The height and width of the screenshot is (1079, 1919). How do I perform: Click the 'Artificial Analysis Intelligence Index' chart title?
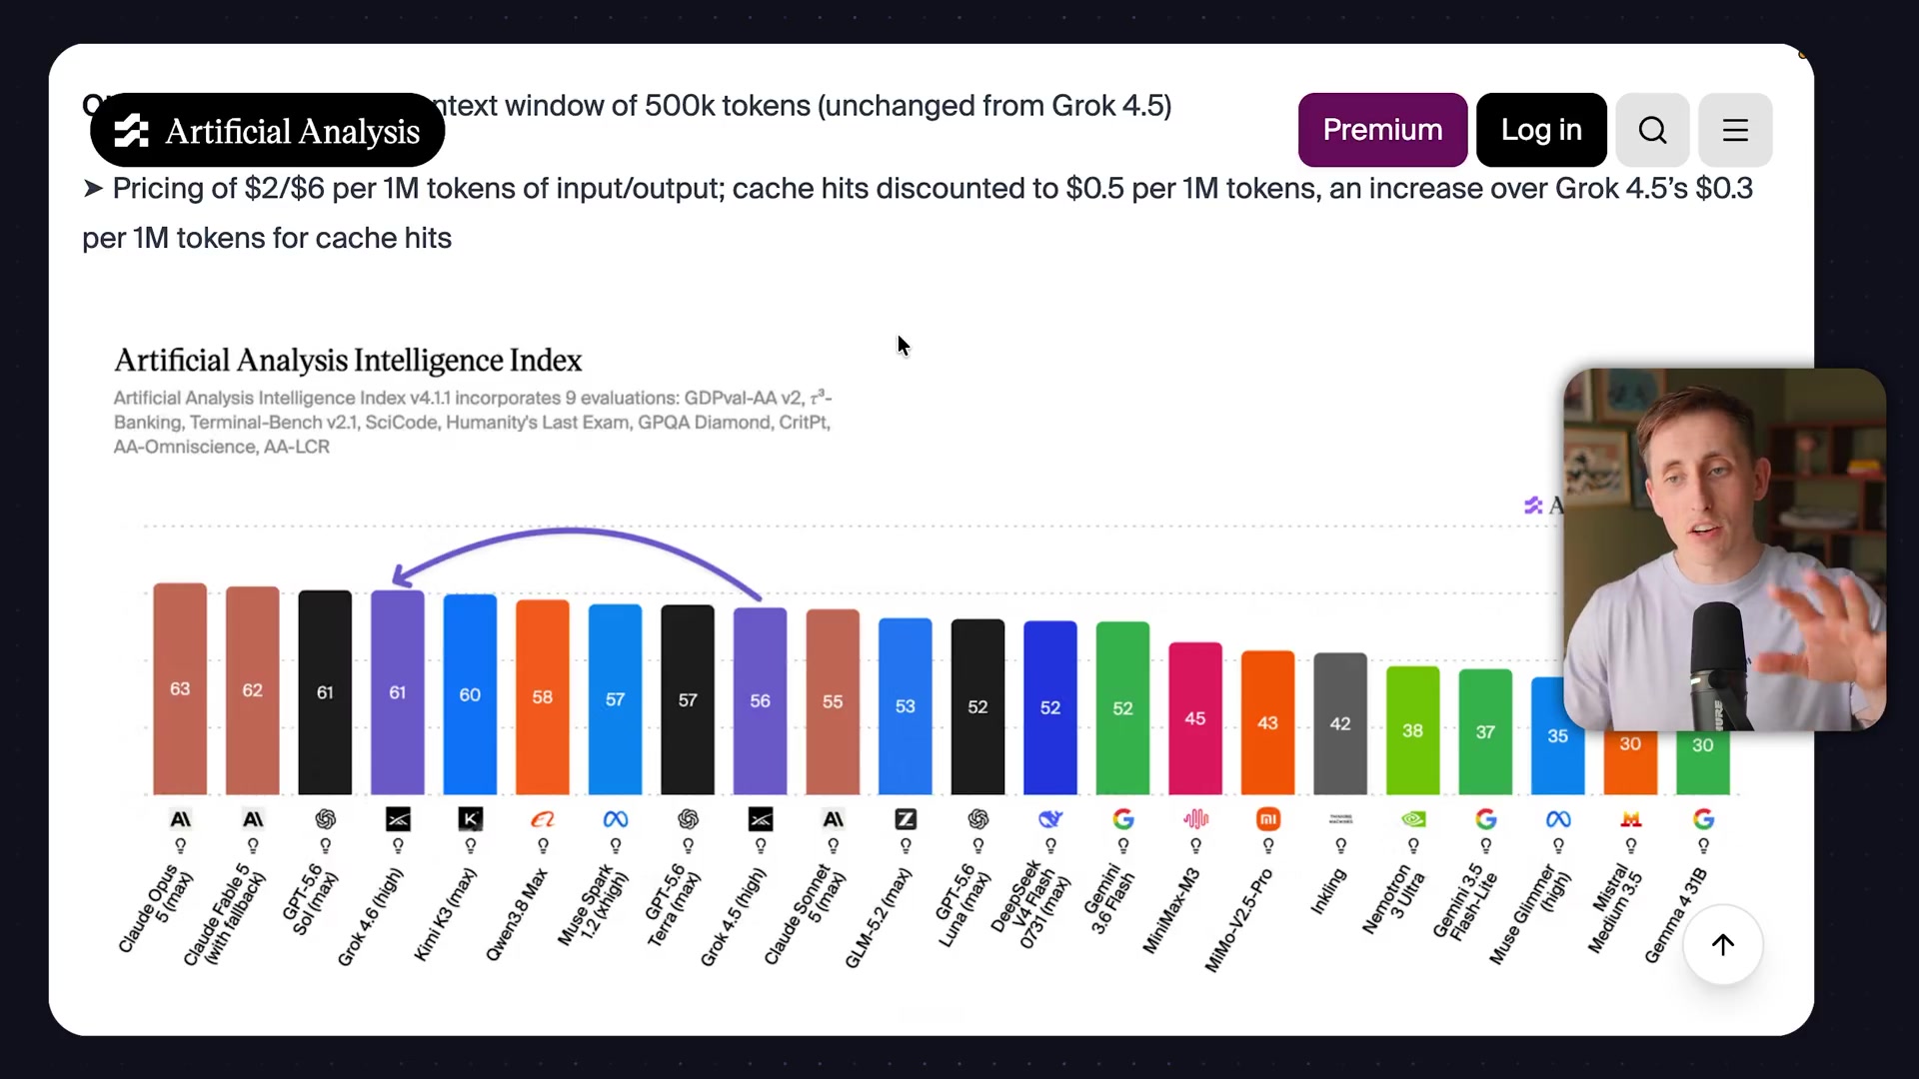click(348, 360)
